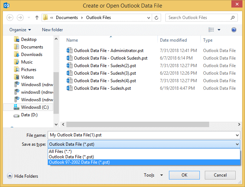Change the view layout icon
The width and height of the screenshot is (245, 187).
tap(211, 30)
